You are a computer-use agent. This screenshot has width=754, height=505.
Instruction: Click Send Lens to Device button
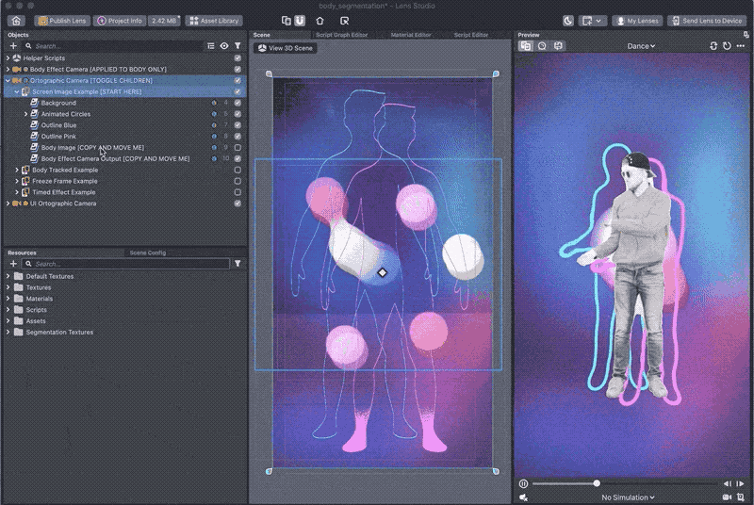[x=707, y=20]
